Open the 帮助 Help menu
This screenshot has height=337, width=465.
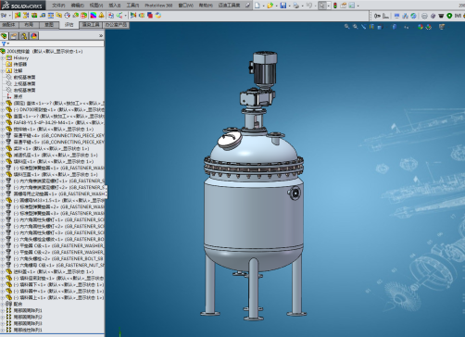206,6
